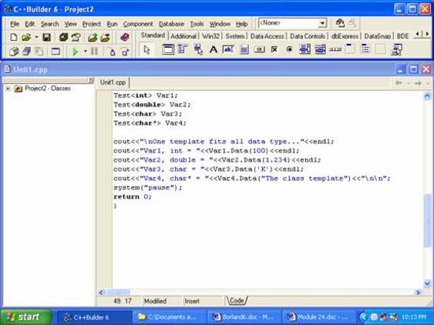This screenshot has width=434, height=325.
Task: Select the Label component icon
Action: click(x=213, y=50)
